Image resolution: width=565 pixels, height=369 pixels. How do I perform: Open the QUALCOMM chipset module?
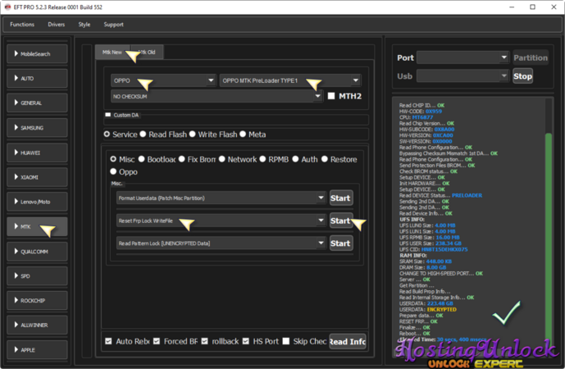[x=41, y=252]
